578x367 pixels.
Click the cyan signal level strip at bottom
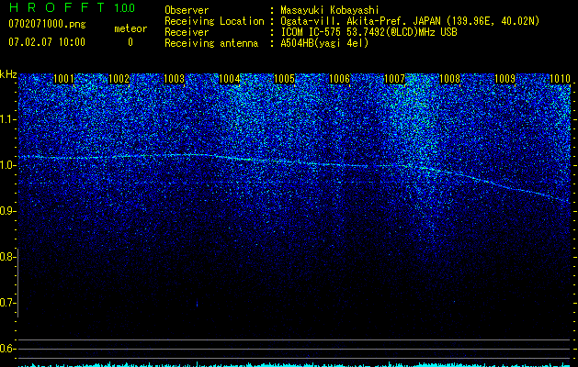click(x=295, y=364)
